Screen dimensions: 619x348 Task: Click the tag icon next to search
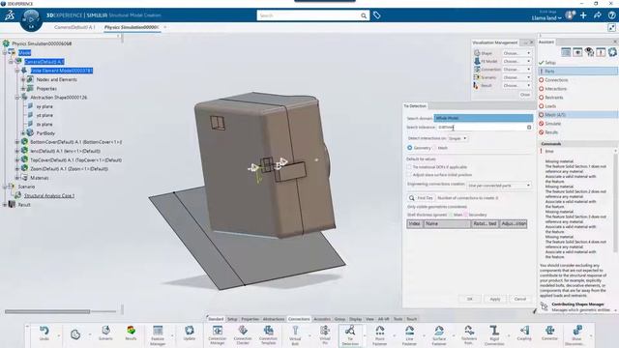(377, 15)
